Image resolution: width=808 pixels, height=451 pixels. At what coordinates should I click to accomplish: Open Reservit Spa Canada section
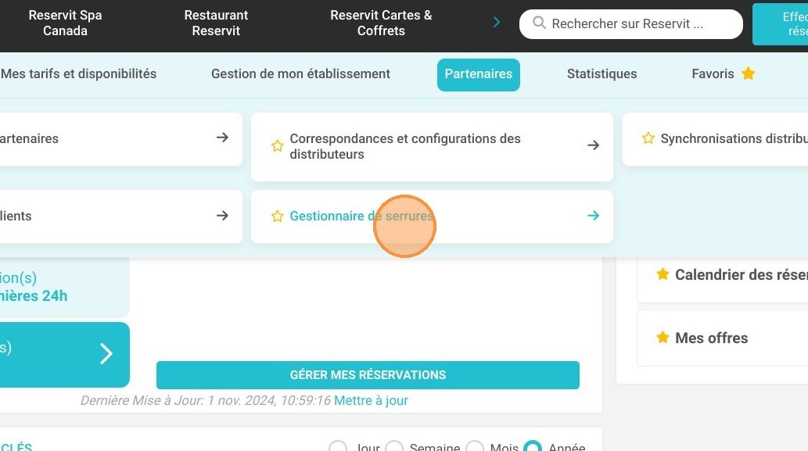pos(65,23)
